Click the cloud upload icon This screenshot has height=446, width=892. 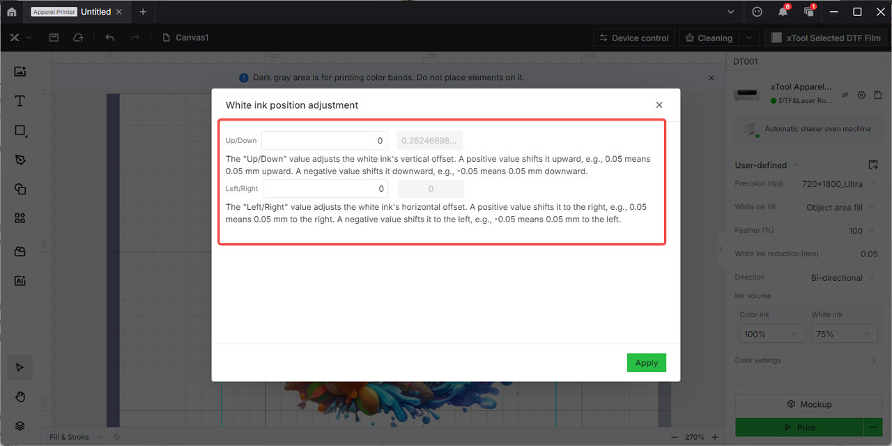pos(79,38)
